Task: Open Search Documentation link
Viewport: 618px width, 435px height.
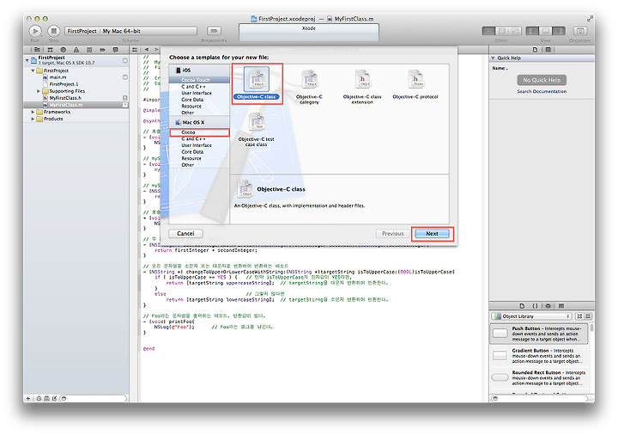Action: click(542, 91)
